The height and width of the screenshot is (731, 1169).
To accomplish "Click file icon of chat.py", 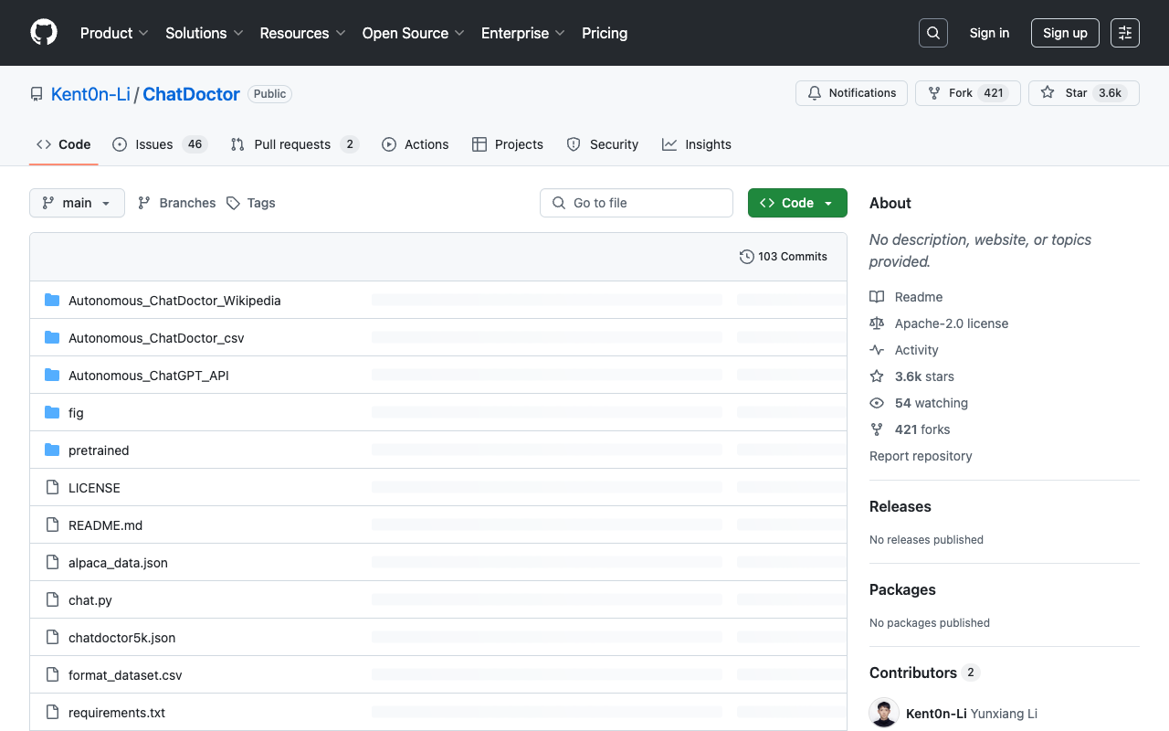I will (x=52, y=600).
